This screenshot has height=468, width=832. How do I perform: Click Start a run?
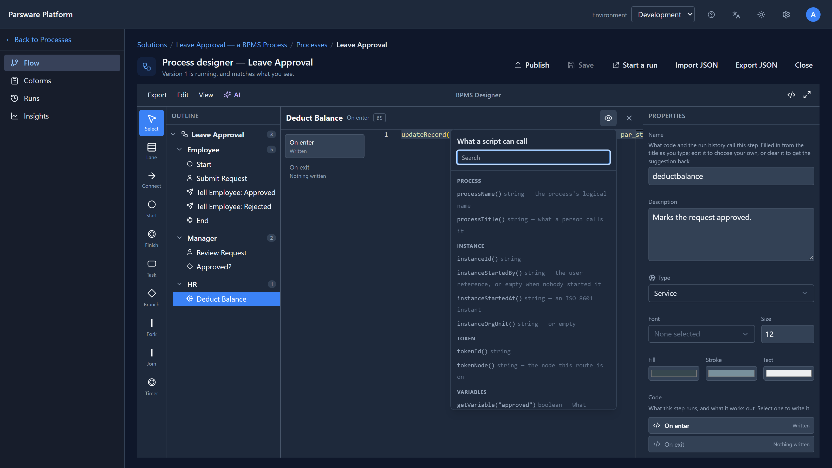[x=635, y=65]
